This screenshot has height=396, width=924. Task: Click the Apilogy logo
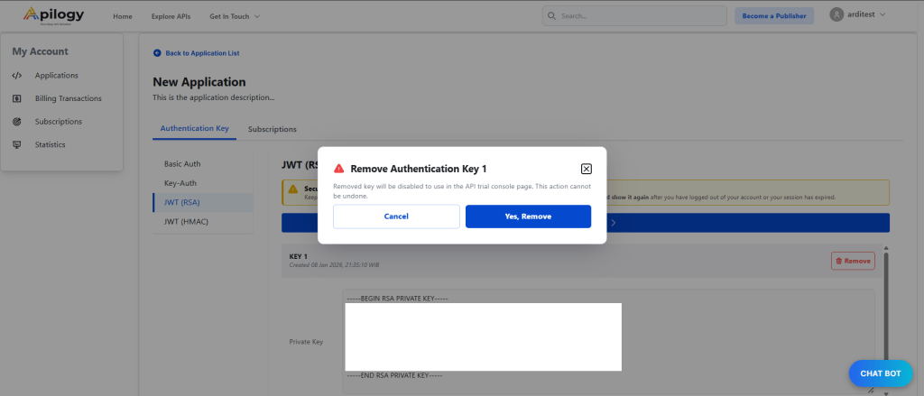[52, 16]
